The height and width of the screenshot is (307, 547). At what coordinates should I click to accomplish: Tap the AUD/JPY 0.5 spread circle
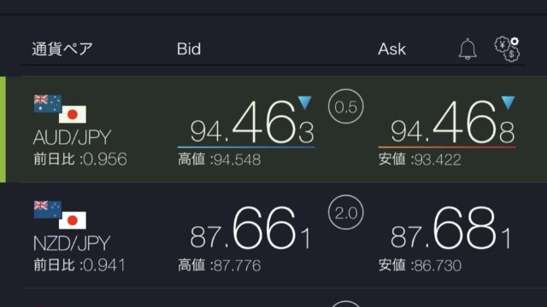pos(345,107)
